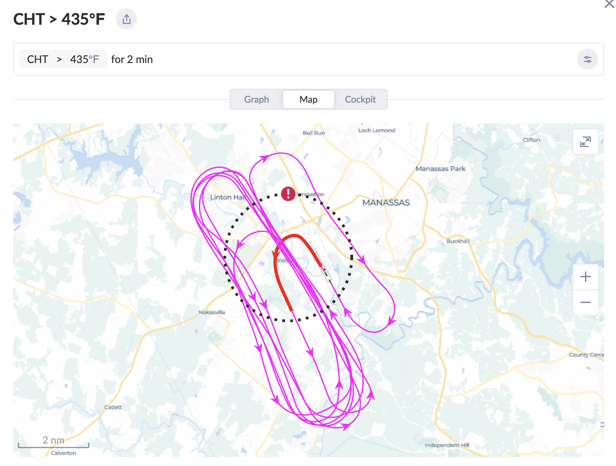Click the 'for 2 min' duration text

[132, 59]
